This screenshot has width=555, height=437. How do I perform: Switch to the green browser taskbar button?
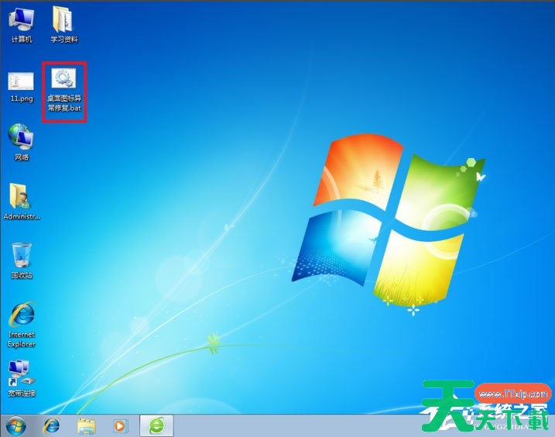click(156, 425)
